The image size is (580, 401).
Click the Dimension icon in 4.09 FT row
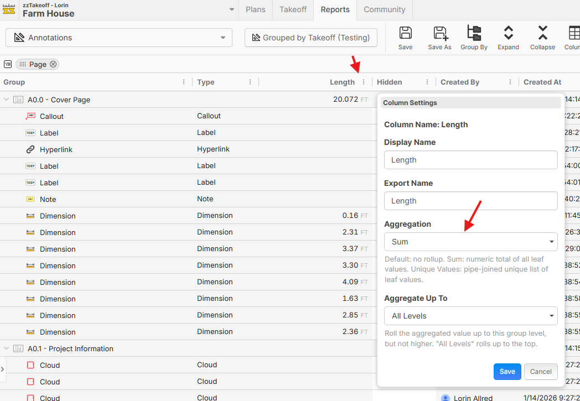pos(30,283)
